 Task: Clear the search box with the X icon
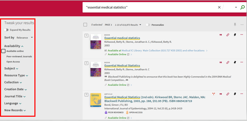(x=219, y=7)
